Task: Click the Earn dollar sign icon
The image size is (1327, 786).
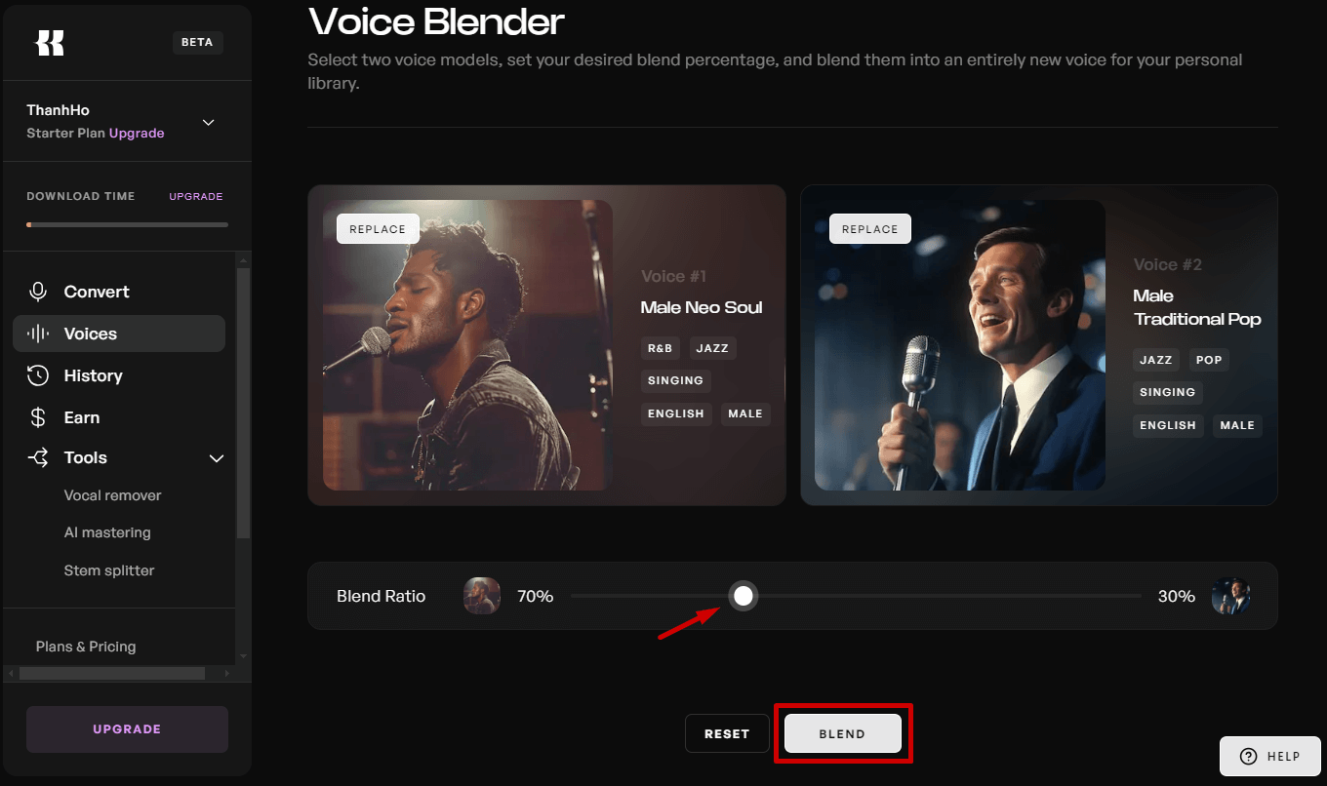Action: (38, 417)
